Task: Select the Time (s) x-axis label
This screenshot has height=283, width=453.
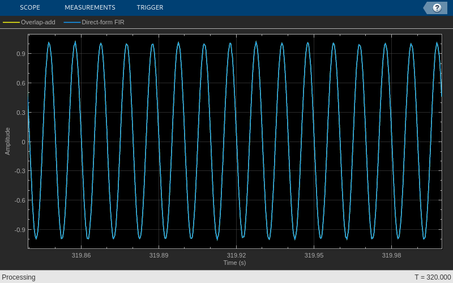Action: click(x=234, y=263)
